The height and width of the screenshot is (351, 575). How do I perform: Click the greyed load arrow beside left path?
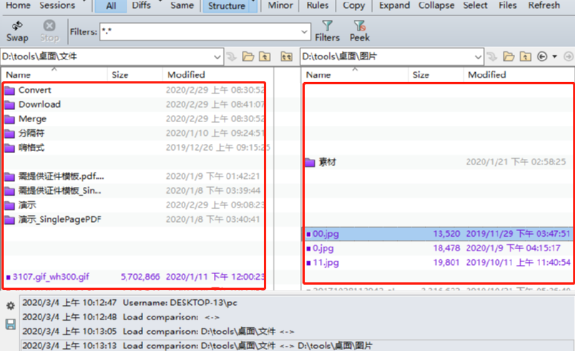coord(231,56)
